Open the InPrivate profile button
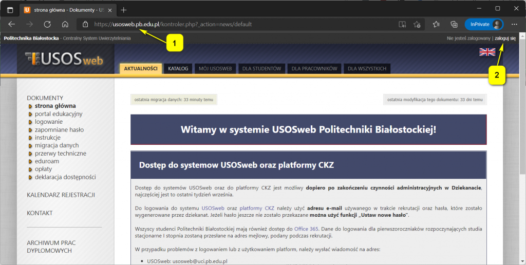 pos(484,24)
